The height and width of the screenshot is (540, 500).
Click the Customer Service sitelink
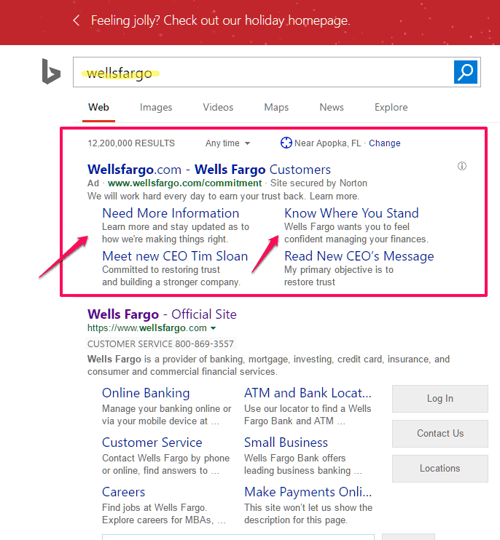click(152, 442)
